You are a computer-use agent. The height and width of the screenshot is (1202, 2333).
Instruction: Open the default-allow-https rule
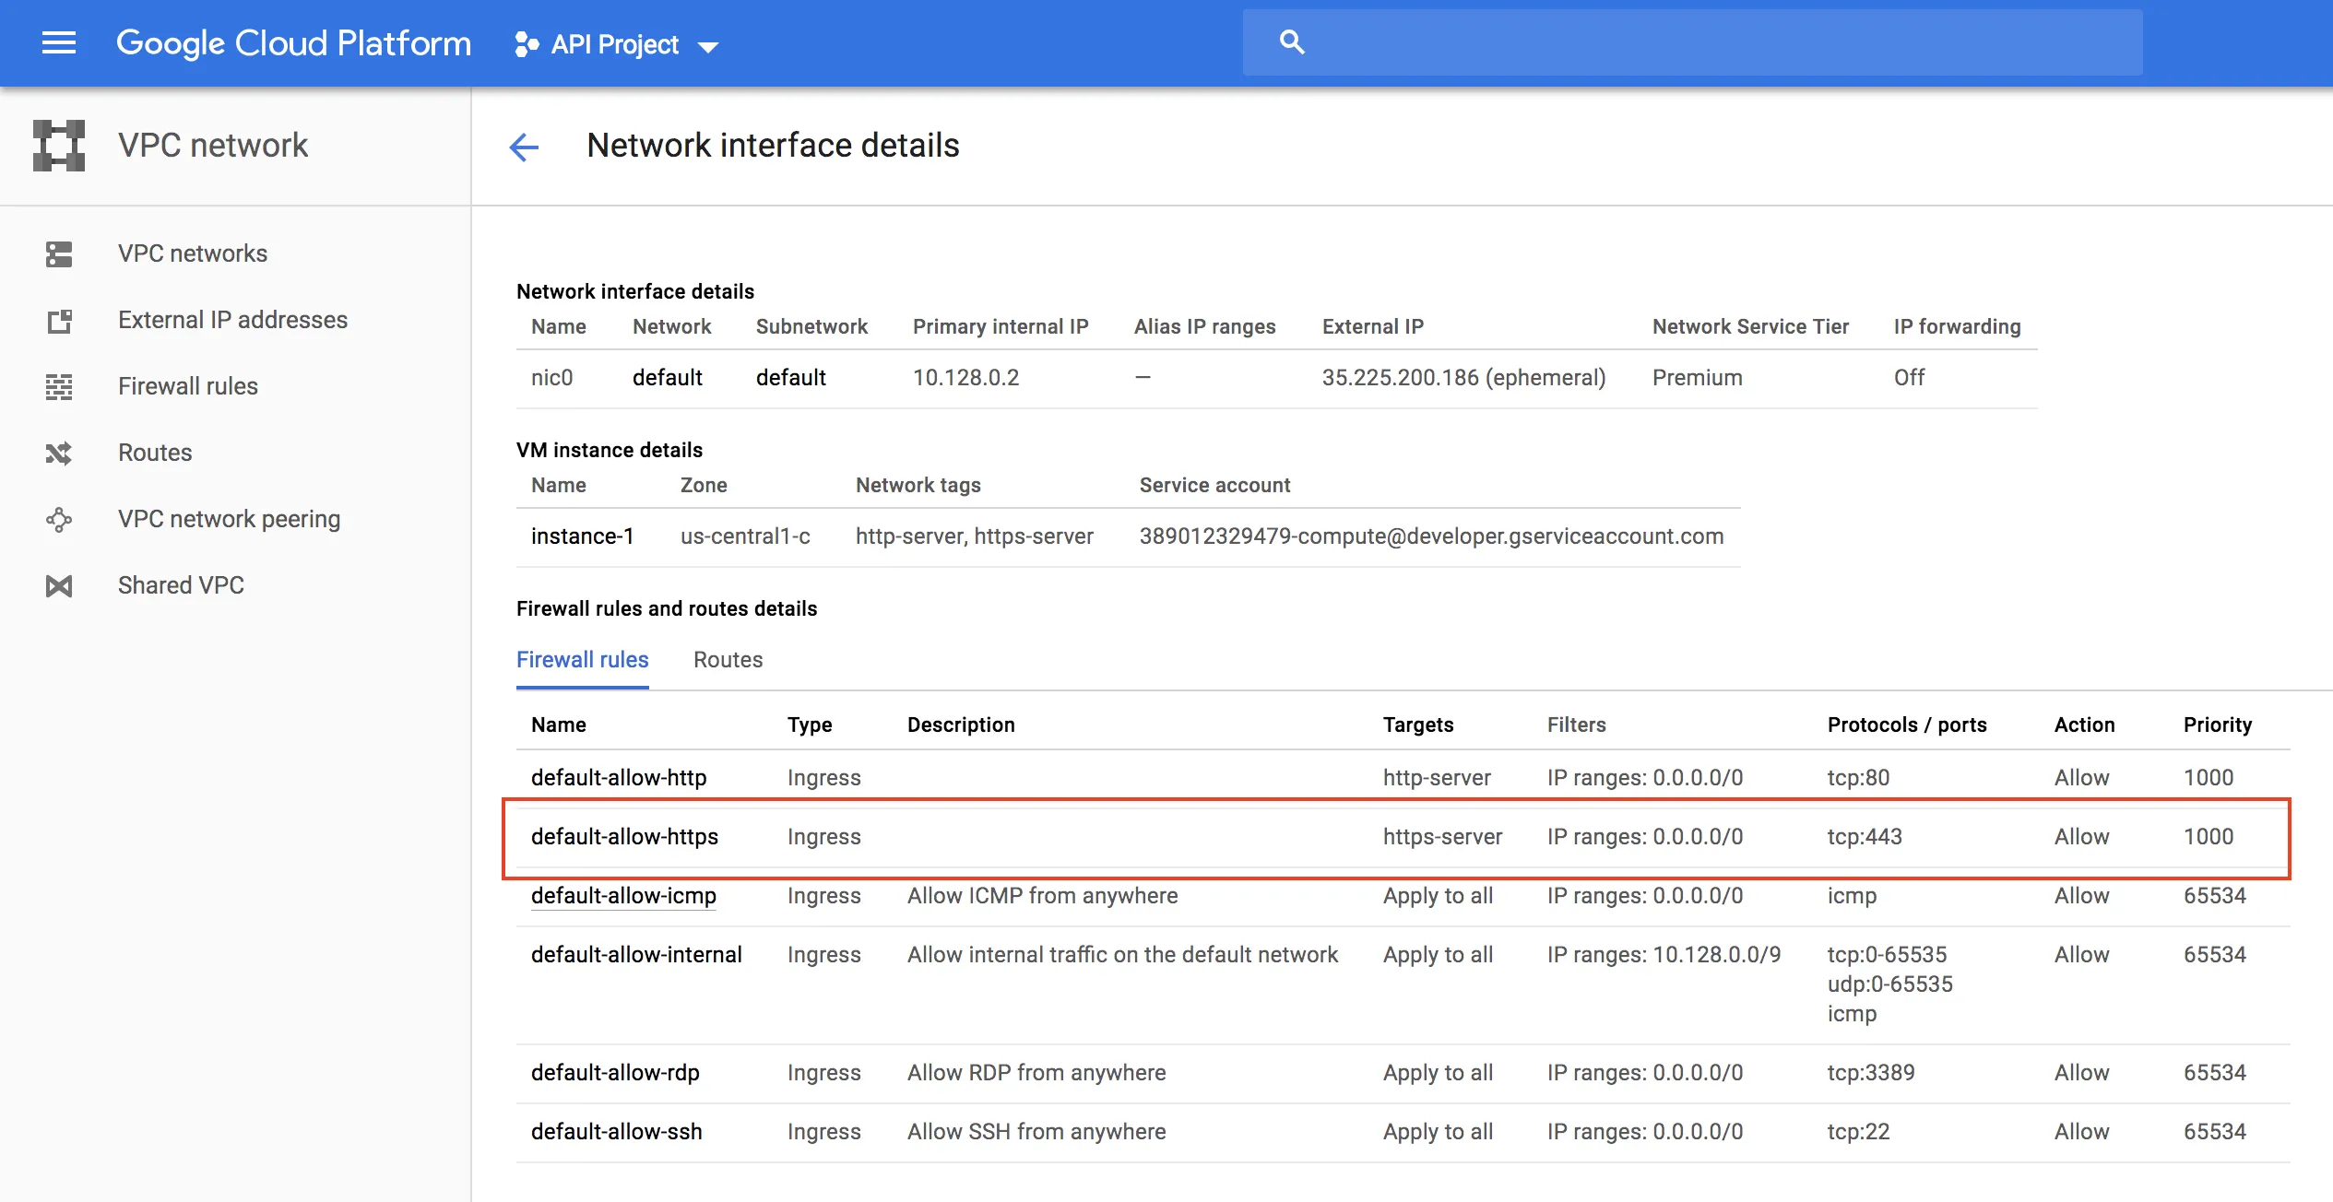tap(624, 837)
